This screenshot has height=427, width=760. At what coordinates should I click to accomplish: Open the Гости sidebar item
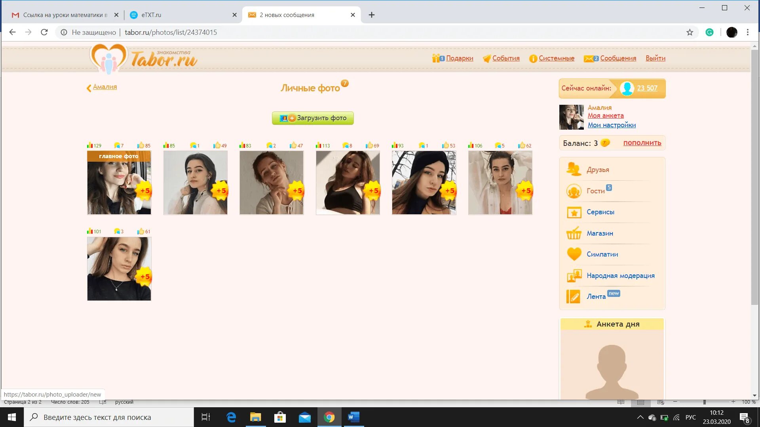595,191
